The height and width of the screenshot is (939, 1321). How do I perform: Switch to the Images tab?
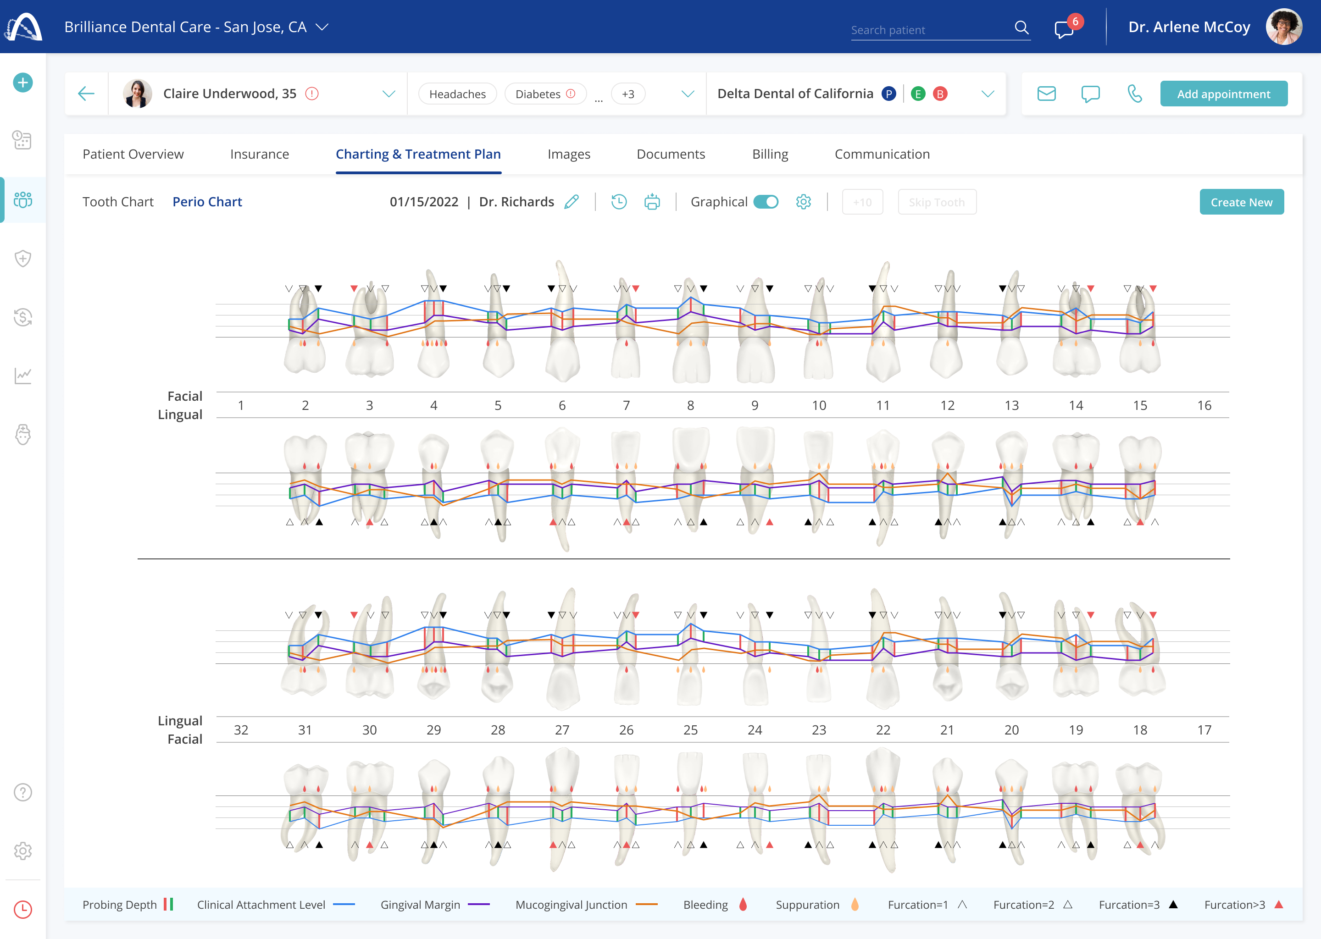(x=569, y=155)
